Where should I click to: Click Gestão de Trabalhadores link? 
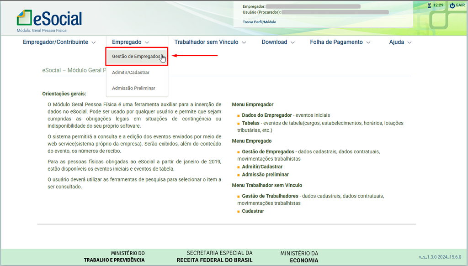(270, 196)
